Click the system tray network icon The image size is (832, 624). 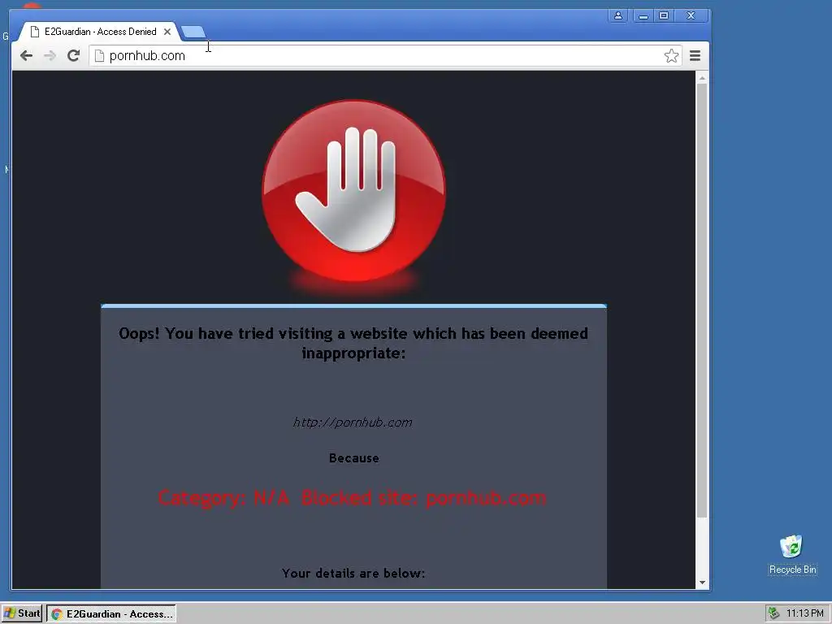tap(773, 613)
